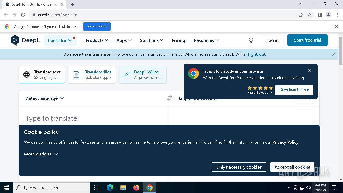
Task: Open Task View on the taskbar
Action: [x=96, y=188]
